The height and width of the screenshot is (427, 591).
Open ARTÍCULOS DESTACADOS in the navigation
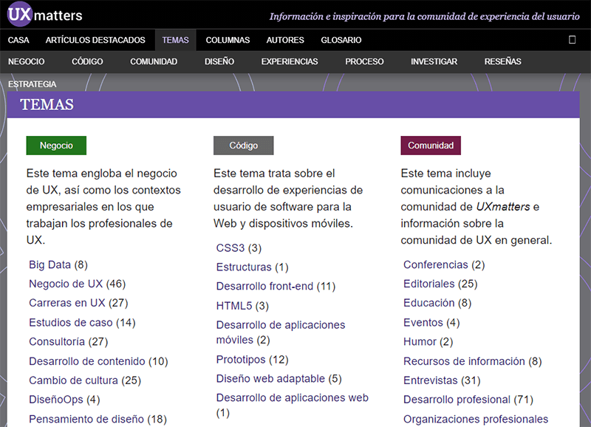coord(95,41)
